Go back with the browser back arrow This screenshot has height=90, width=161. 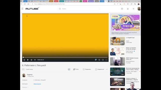pos(21,4)
